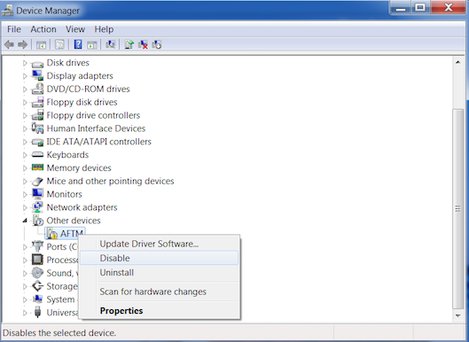The image size is (469, 342).
Task: Minimize the Device Manager window
Action: [401, 8]
